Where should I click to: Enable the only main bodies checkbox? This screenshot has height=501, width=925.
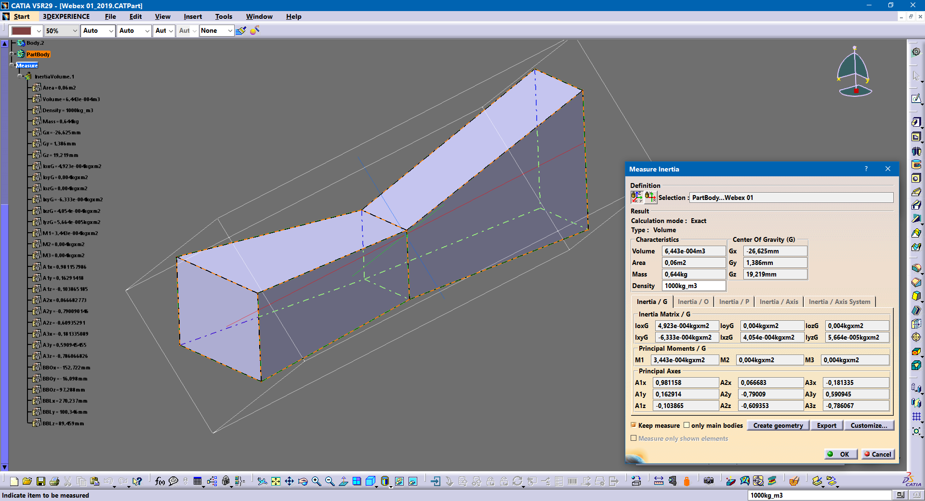687,425
